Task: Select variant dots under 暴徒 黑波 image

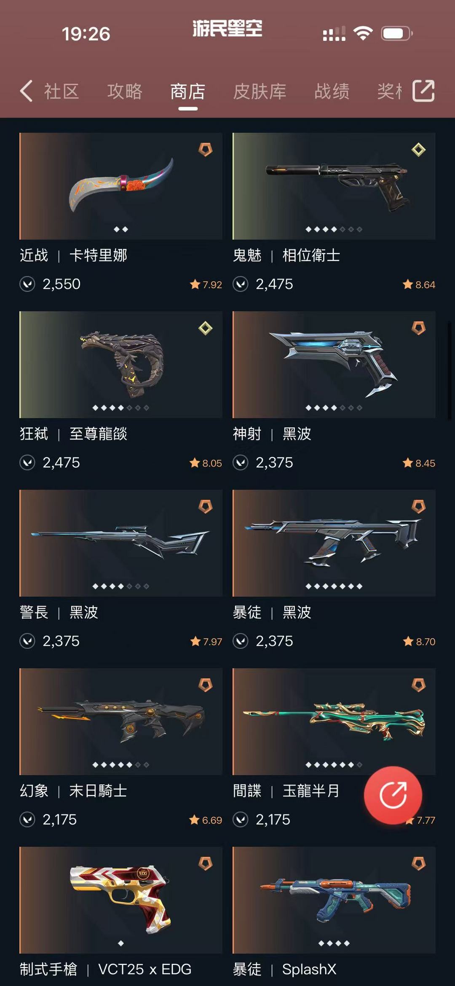Action: 334,586
